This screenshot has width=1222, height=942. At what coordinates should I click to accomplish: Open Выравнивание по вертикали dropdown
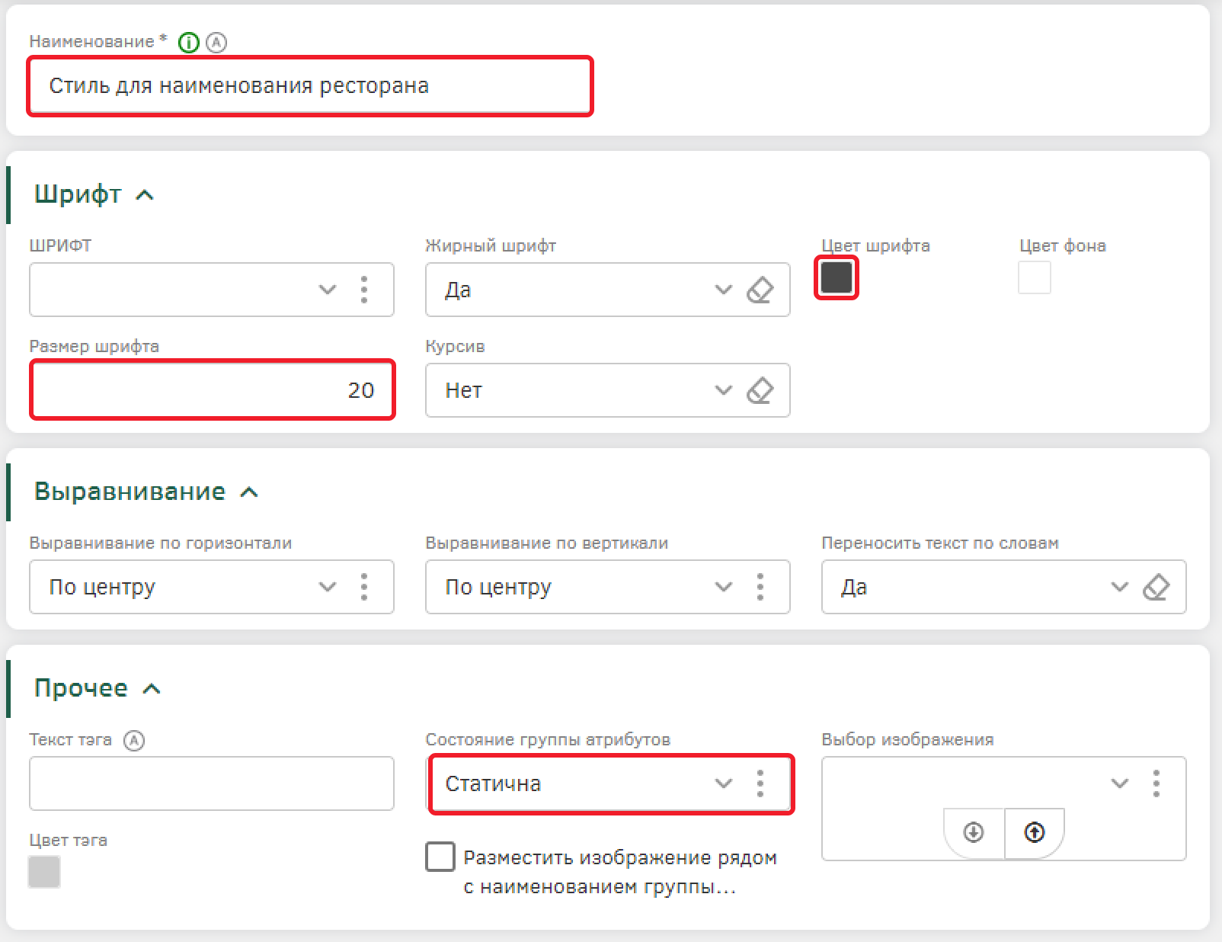point(723,587)
